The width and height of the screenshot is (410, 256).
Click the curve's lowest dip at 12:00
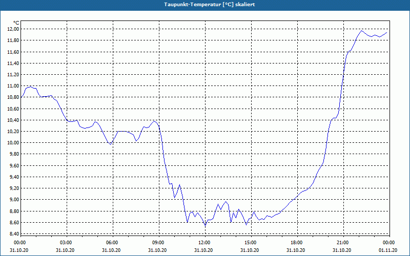[x=206, y=225]
